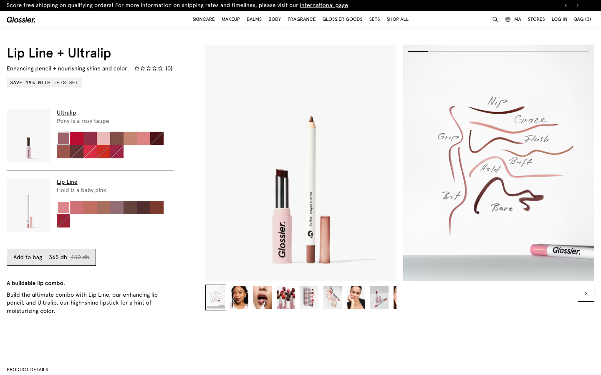Add the set to bag

(x=51, y=257)
